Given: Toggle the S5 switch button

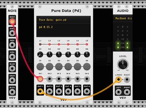Looking at the screenshot, I should coord(77,67).
